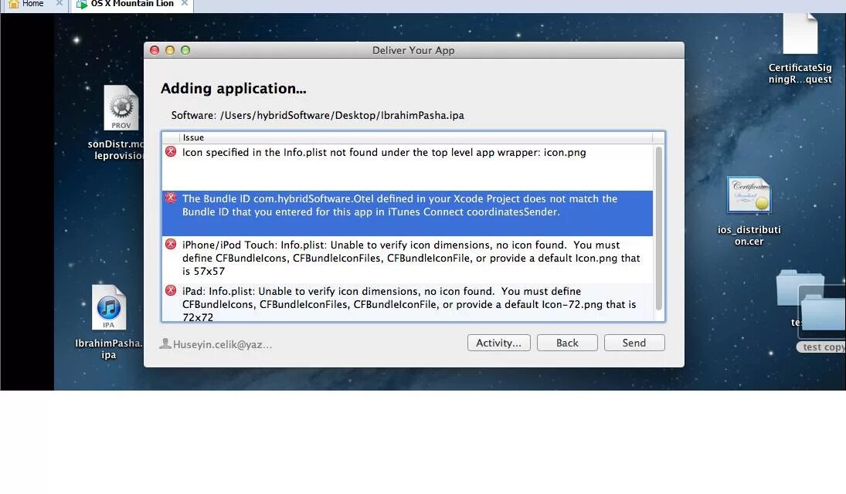Screen dimensions: 846x494
Task: Select the PROV provisioning profile desktop icon
Action: click(x=121, y=108)
